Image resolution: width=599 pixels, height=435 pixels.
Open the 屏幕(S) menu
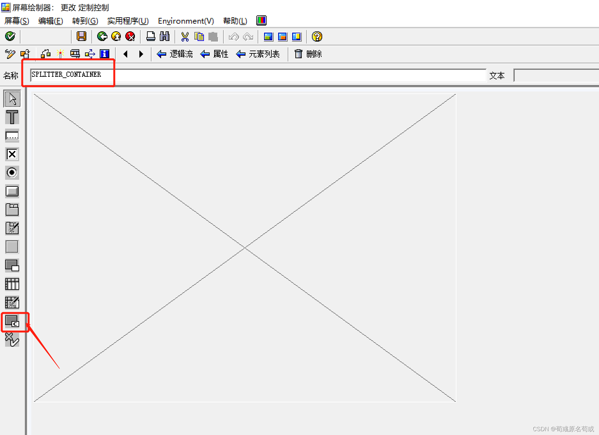click(17, 21)
